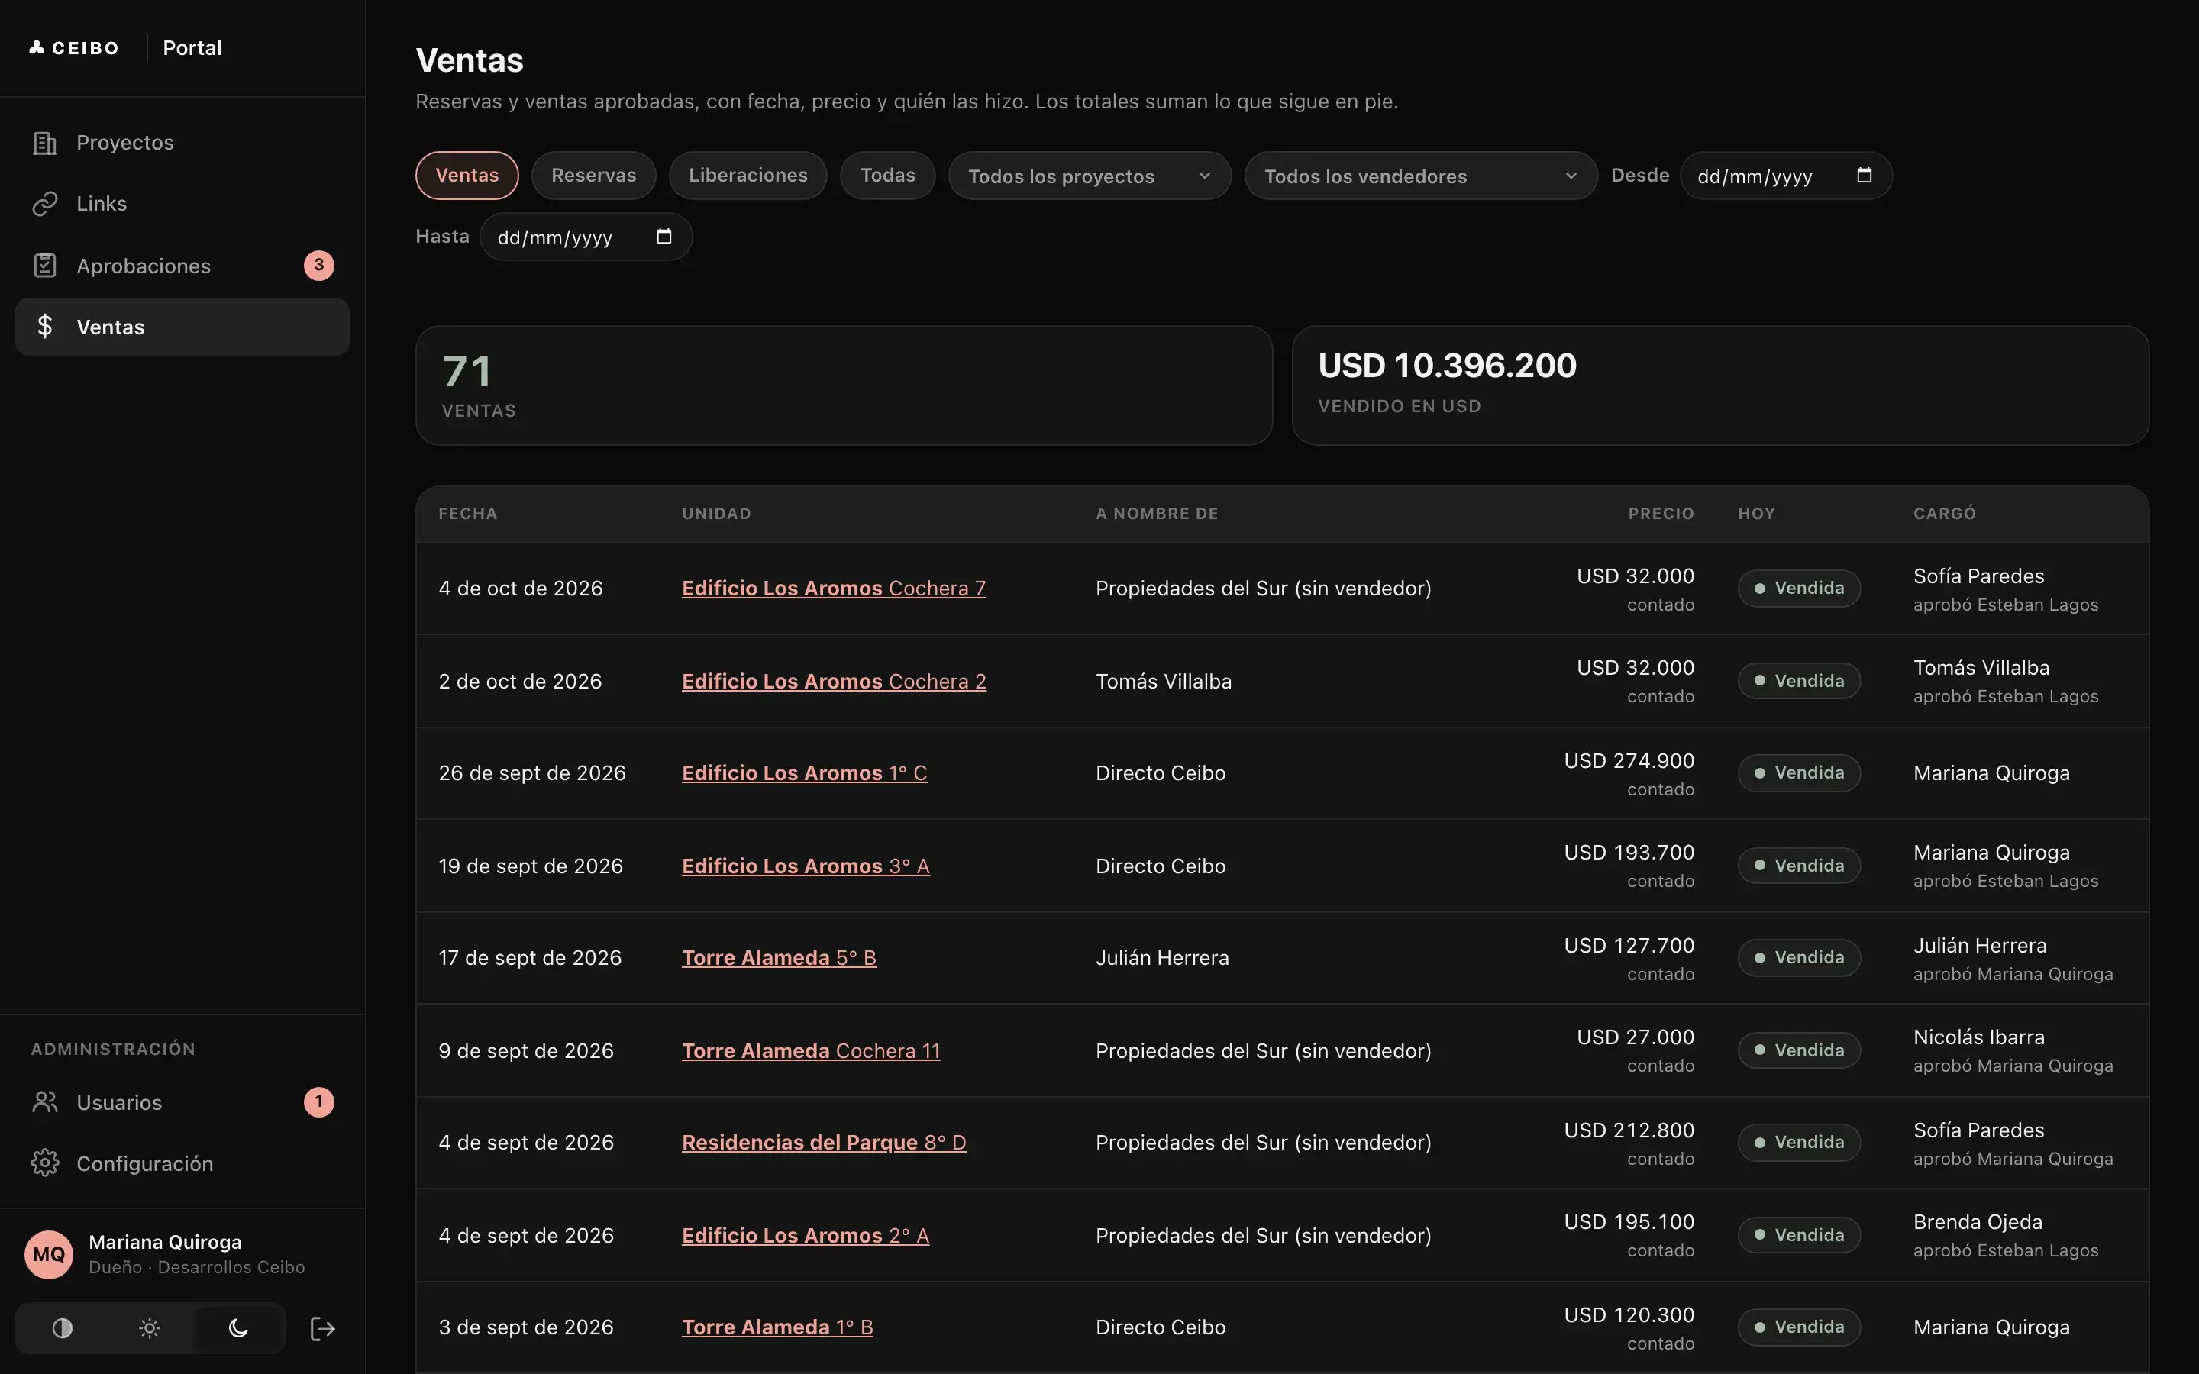Screen dimensions: 2199x1374
Task: Open Edificio Los Aromos Cochera 7 link
Action: point(833,588)
